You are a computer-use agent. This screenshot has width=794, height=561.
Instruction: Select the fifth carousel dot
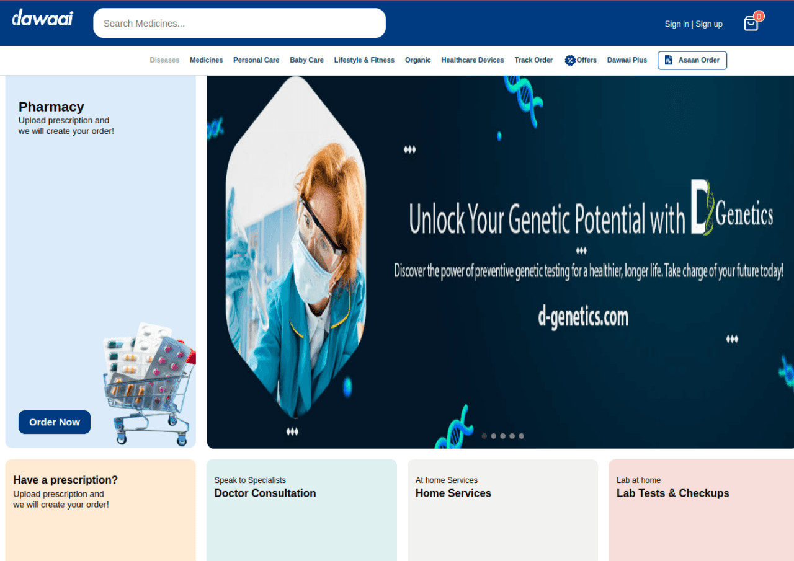coord(522,436)
